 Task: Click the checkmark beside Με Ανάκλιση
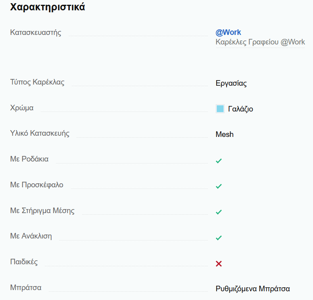[x=219, y=238]
